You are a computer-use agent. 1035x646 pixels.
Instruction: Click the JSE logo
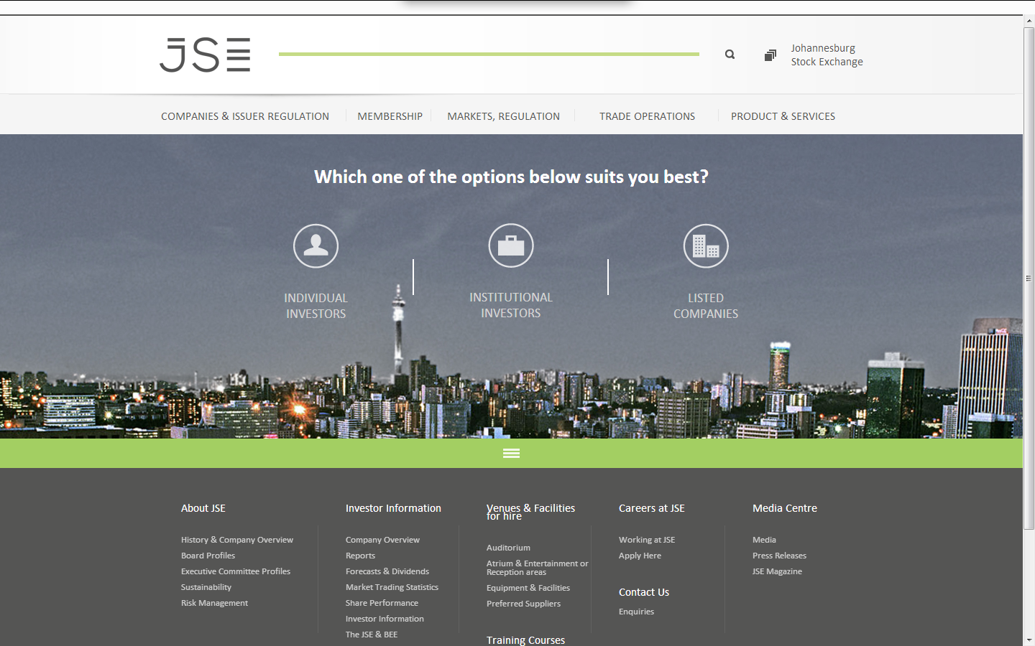205,55
